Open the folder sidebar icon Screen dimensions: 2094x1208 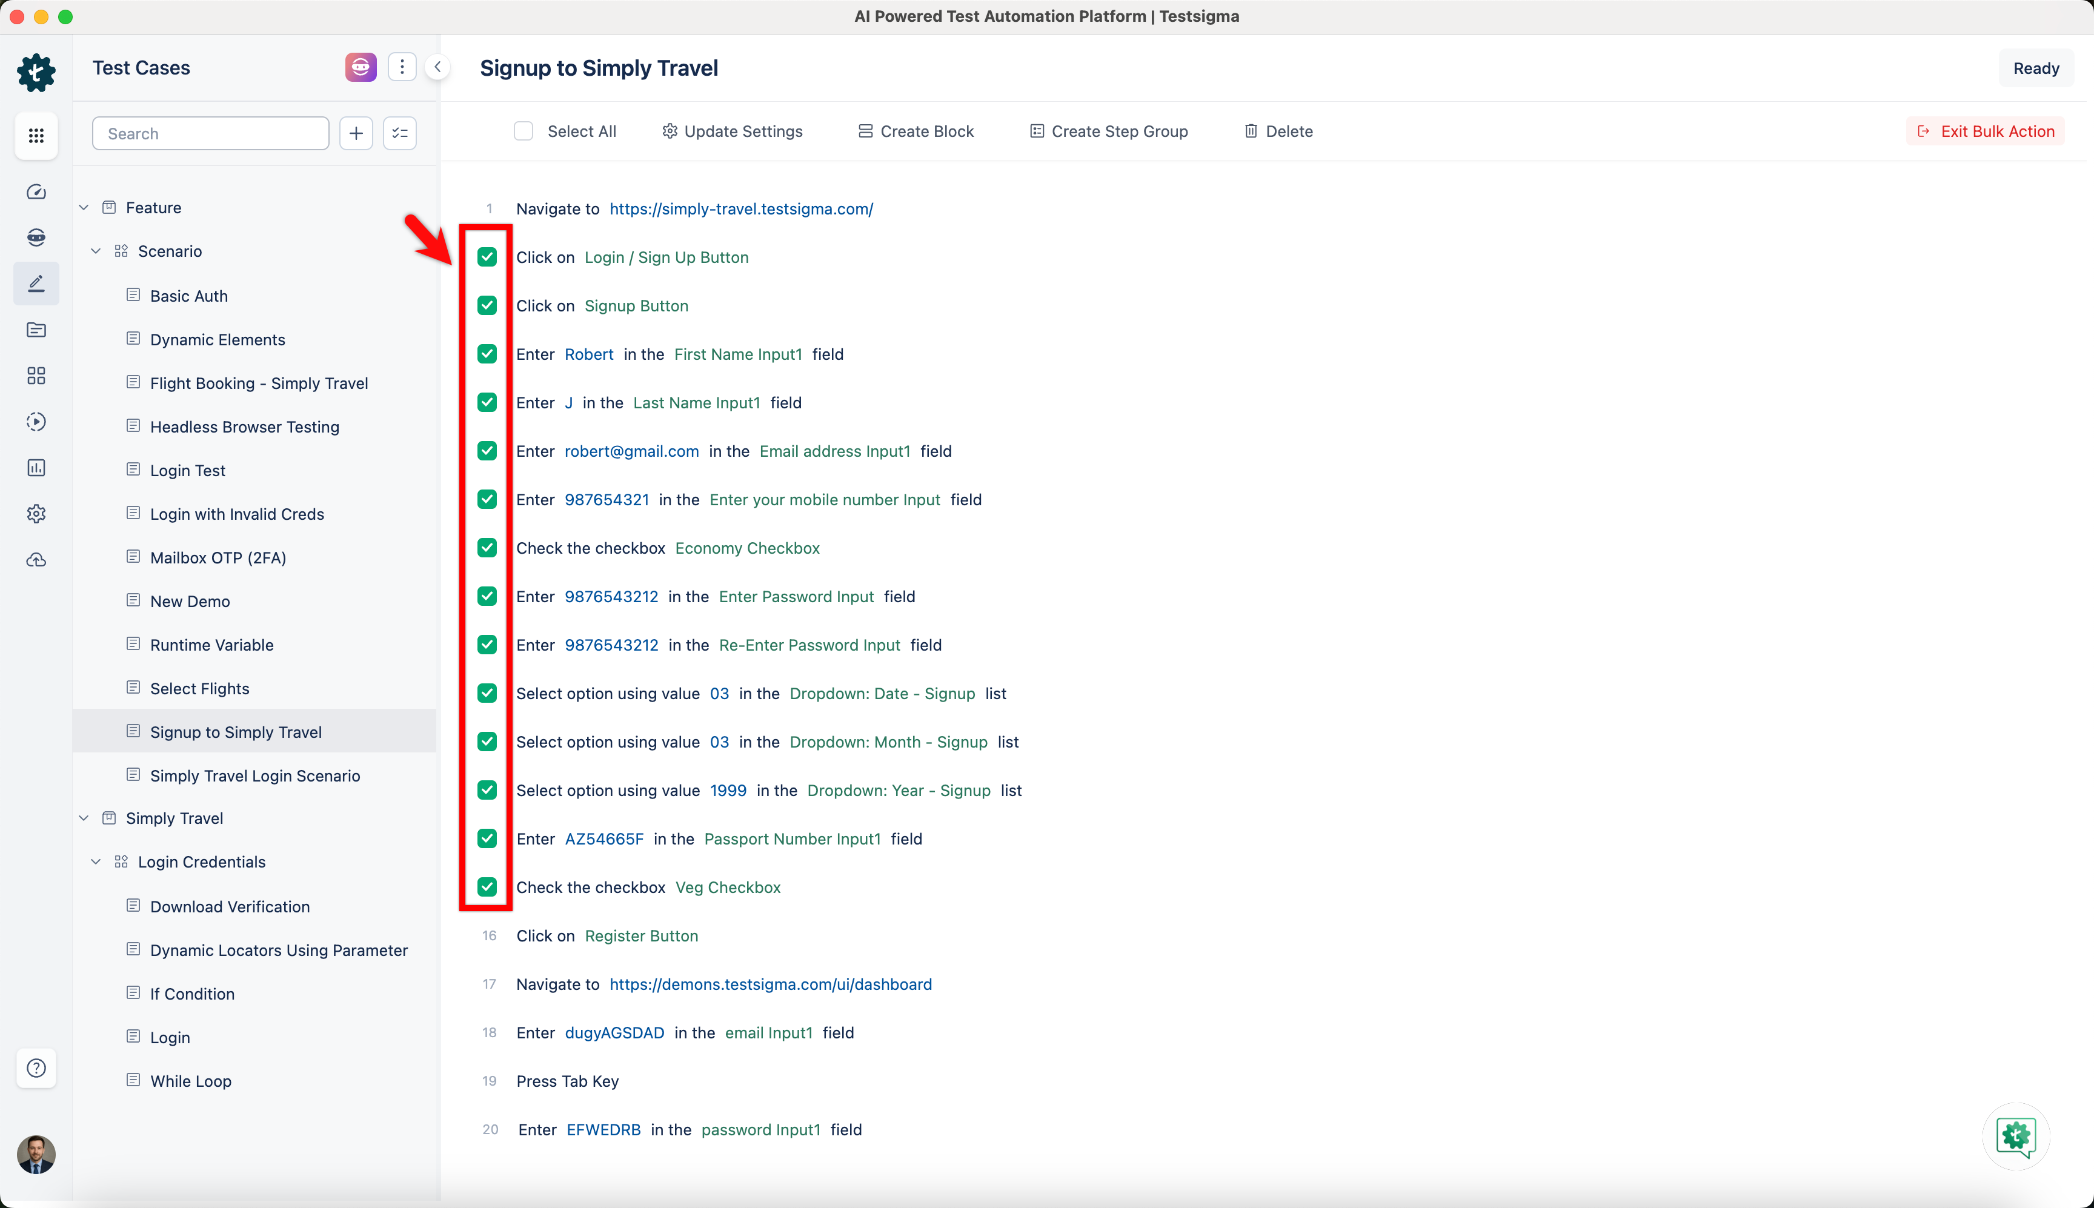[x=36, y=330]
